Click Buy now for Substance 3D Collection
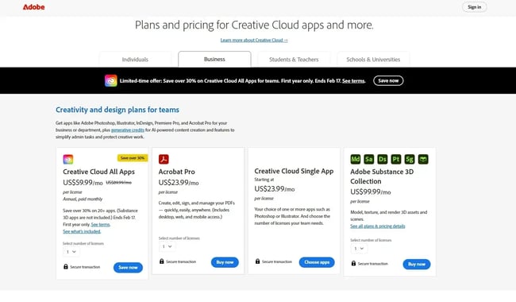Screen dimensions: 516x302 click(x=417, y=264)
